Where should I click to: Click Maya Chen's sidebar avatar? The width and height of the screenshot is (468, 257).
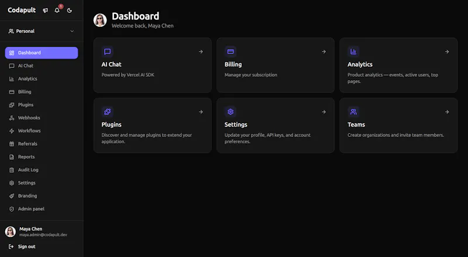(x=11, y=232)
